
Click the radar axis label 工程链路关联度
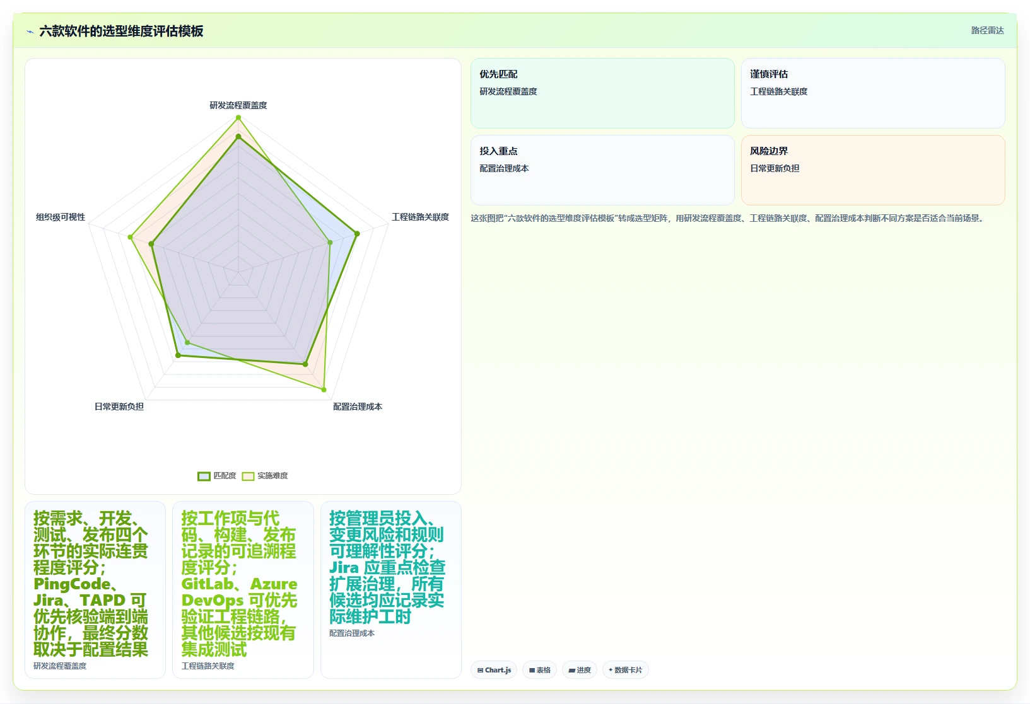420,217
